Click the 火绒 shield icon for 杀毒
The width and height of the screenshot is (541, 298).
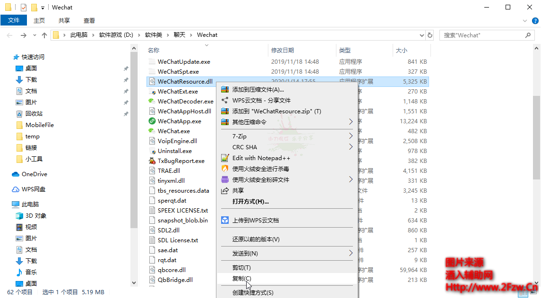(x=225, y=169)
